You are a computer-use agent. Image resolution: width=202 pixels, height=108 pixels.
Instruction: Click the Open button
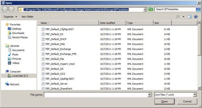tap(164, 101)
